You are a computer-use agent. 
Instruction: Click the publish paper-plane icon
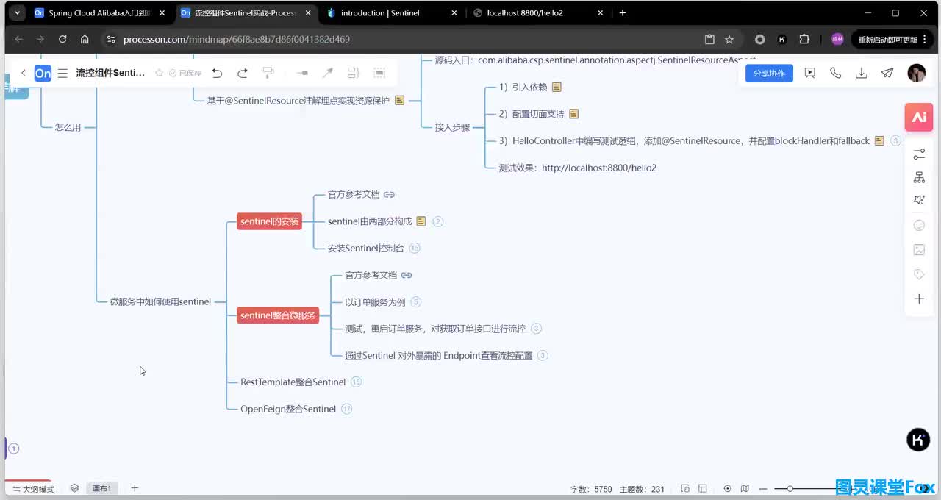(x=887, y=73)
